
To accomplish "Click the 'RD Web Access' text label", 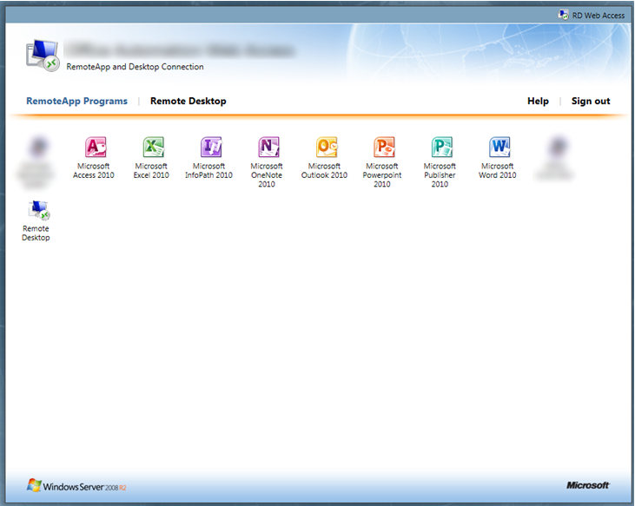I will click(599, 16).
